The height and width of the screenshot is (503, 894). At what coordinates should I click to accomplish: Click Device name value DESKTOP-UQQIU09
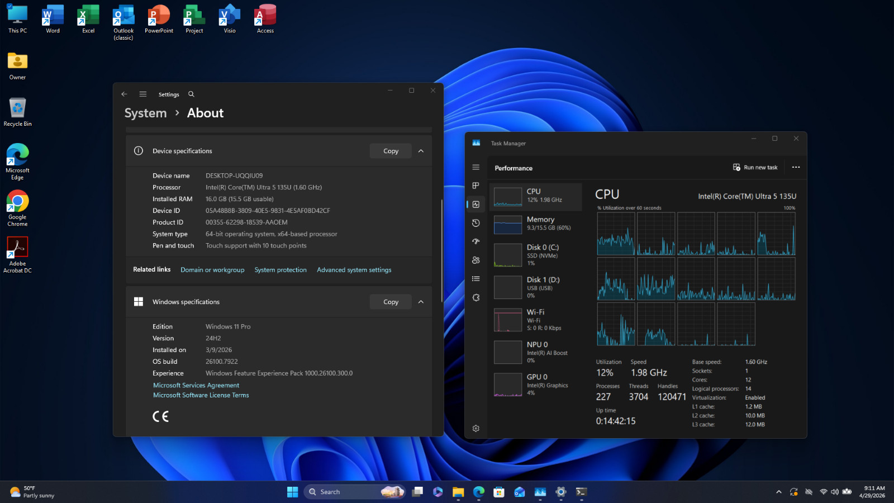(234, 175)
